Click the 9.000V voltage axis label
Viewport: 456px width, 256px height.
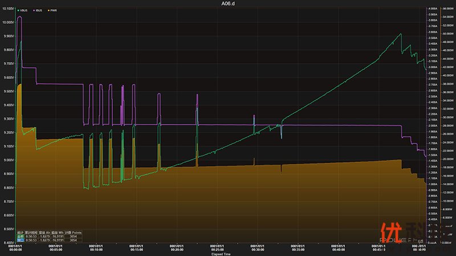pos(8,160)
